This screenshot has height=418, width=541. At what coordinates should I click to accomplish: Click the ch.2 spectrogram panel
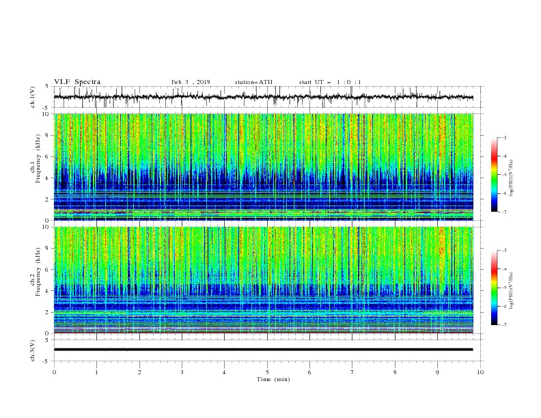point(264,280)
